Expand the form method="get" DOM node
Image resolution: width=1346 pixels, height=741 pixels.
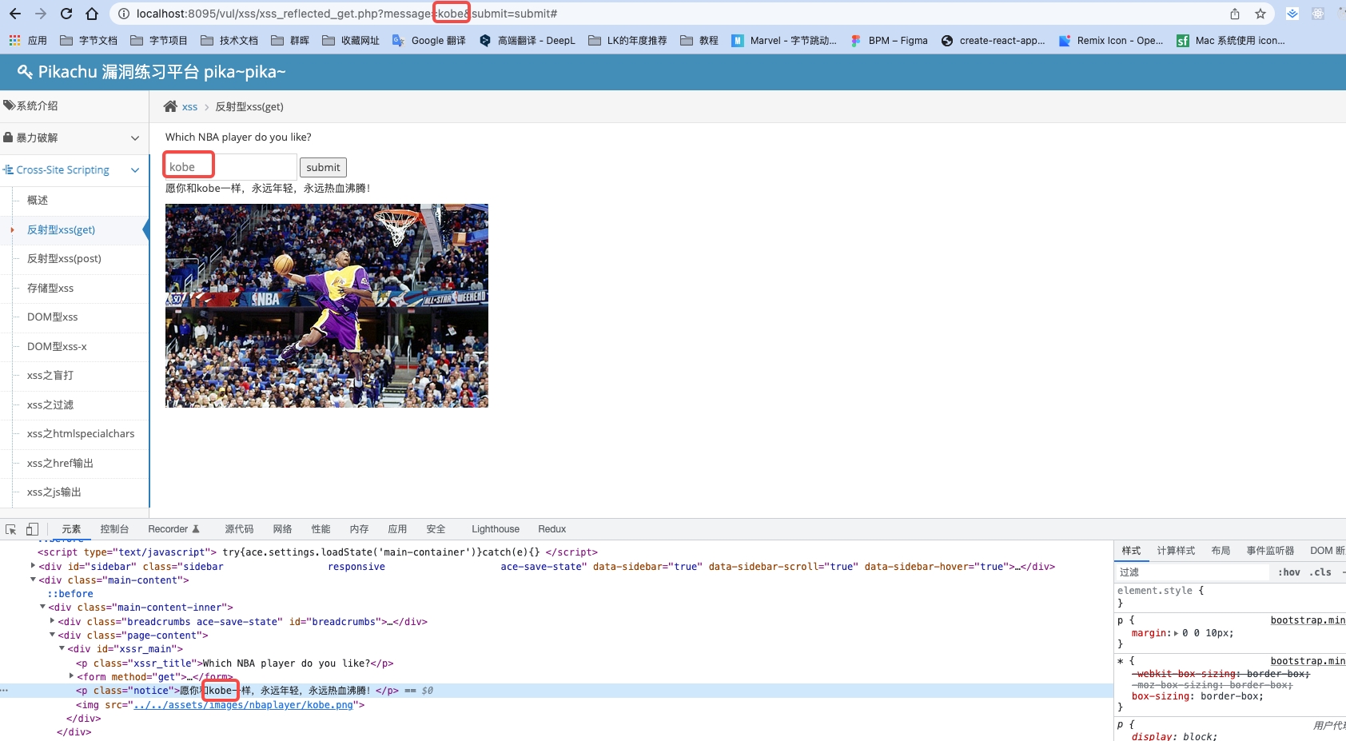pos(71,676)
